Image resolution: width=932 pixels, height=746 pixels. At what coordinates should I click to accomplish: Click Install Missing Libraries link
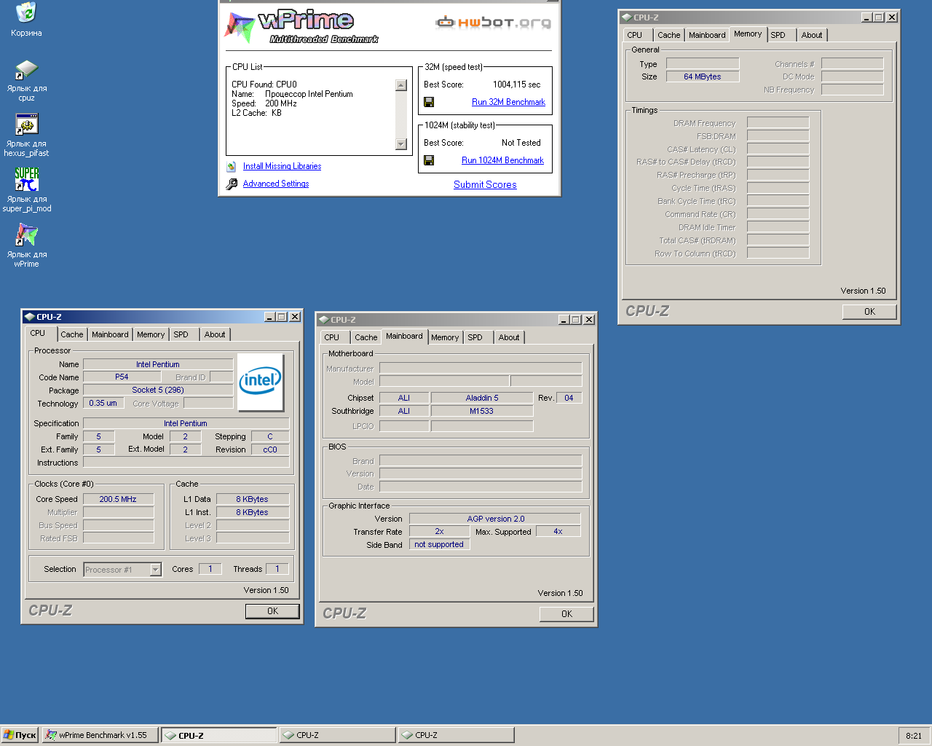[282, 166]
